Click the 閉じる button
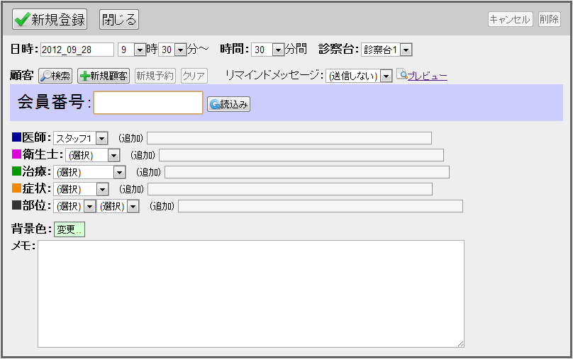Image resolution: width=573 pixels, height=359 pixels. click(119, 19)
